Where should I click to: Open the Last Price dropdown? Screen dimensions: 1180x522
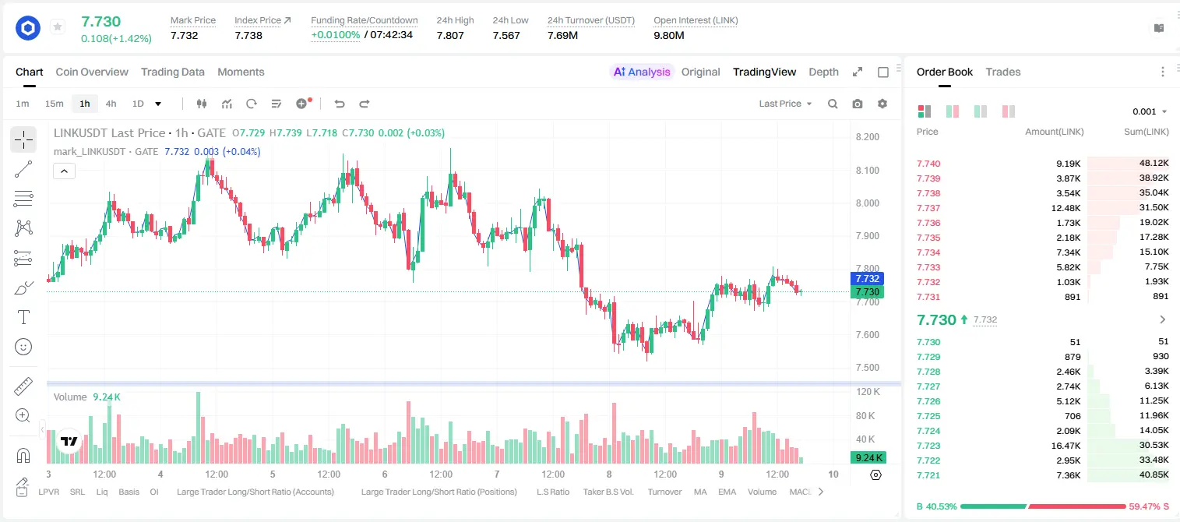point(785,104)
